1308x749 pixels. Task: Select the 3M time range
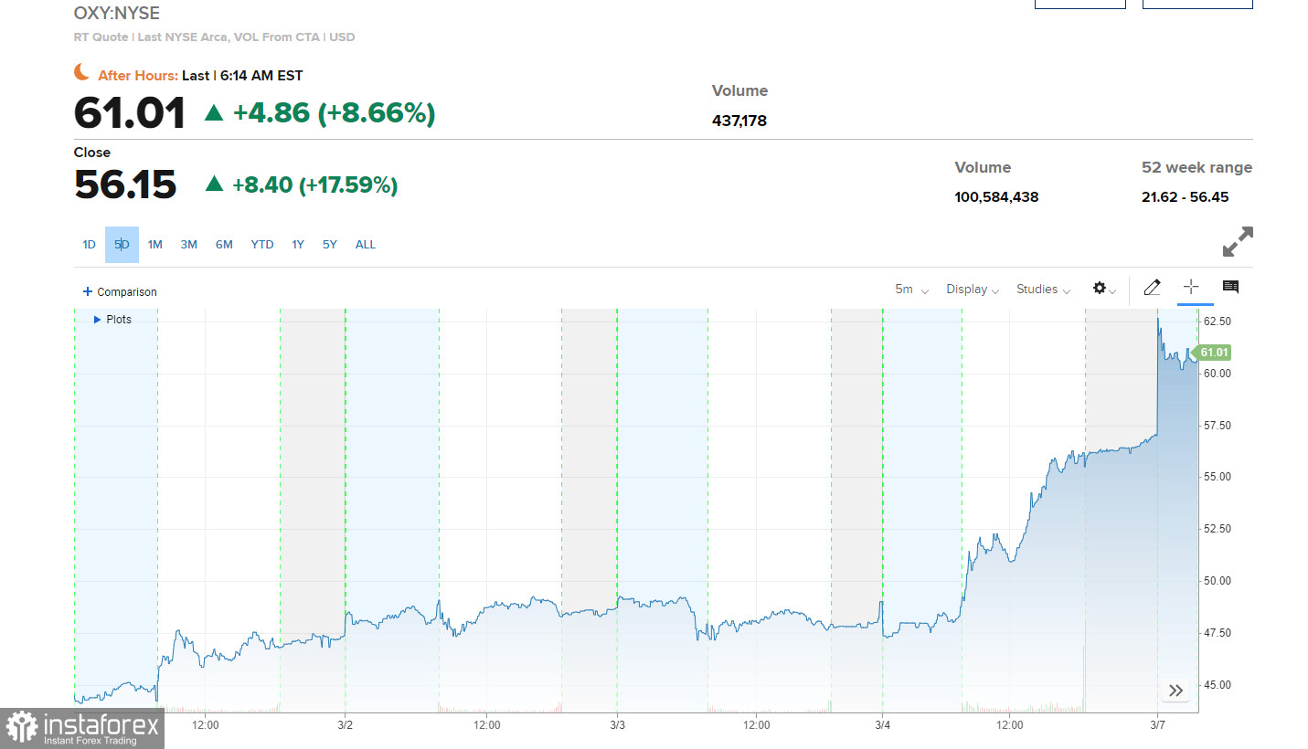(189, 245)
